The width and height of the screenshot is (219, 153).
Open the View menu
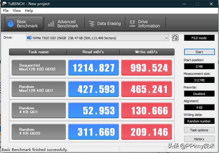[17, 11]
